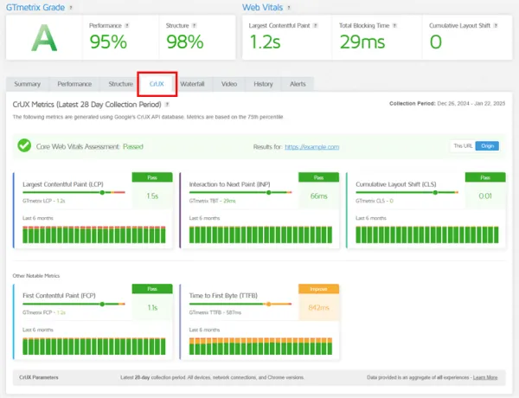Open the History tab
Image resolution: width=519 pixels, height=398 pixels.
coord(263,84)
